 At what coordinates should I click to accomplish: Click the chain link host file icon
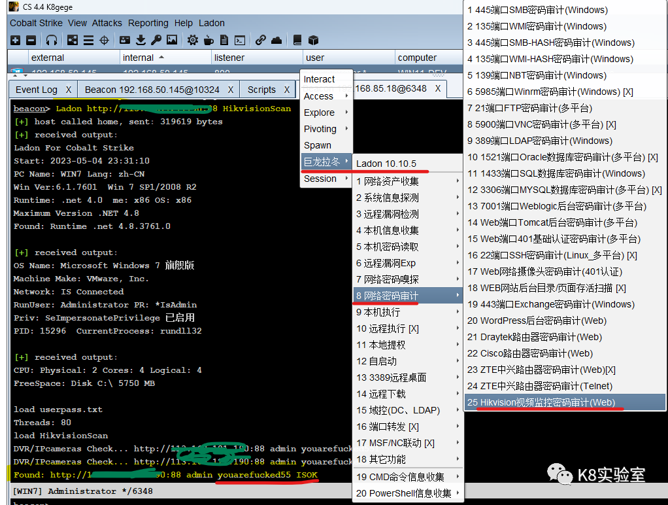pyautogui.click(x=260, y=40)
